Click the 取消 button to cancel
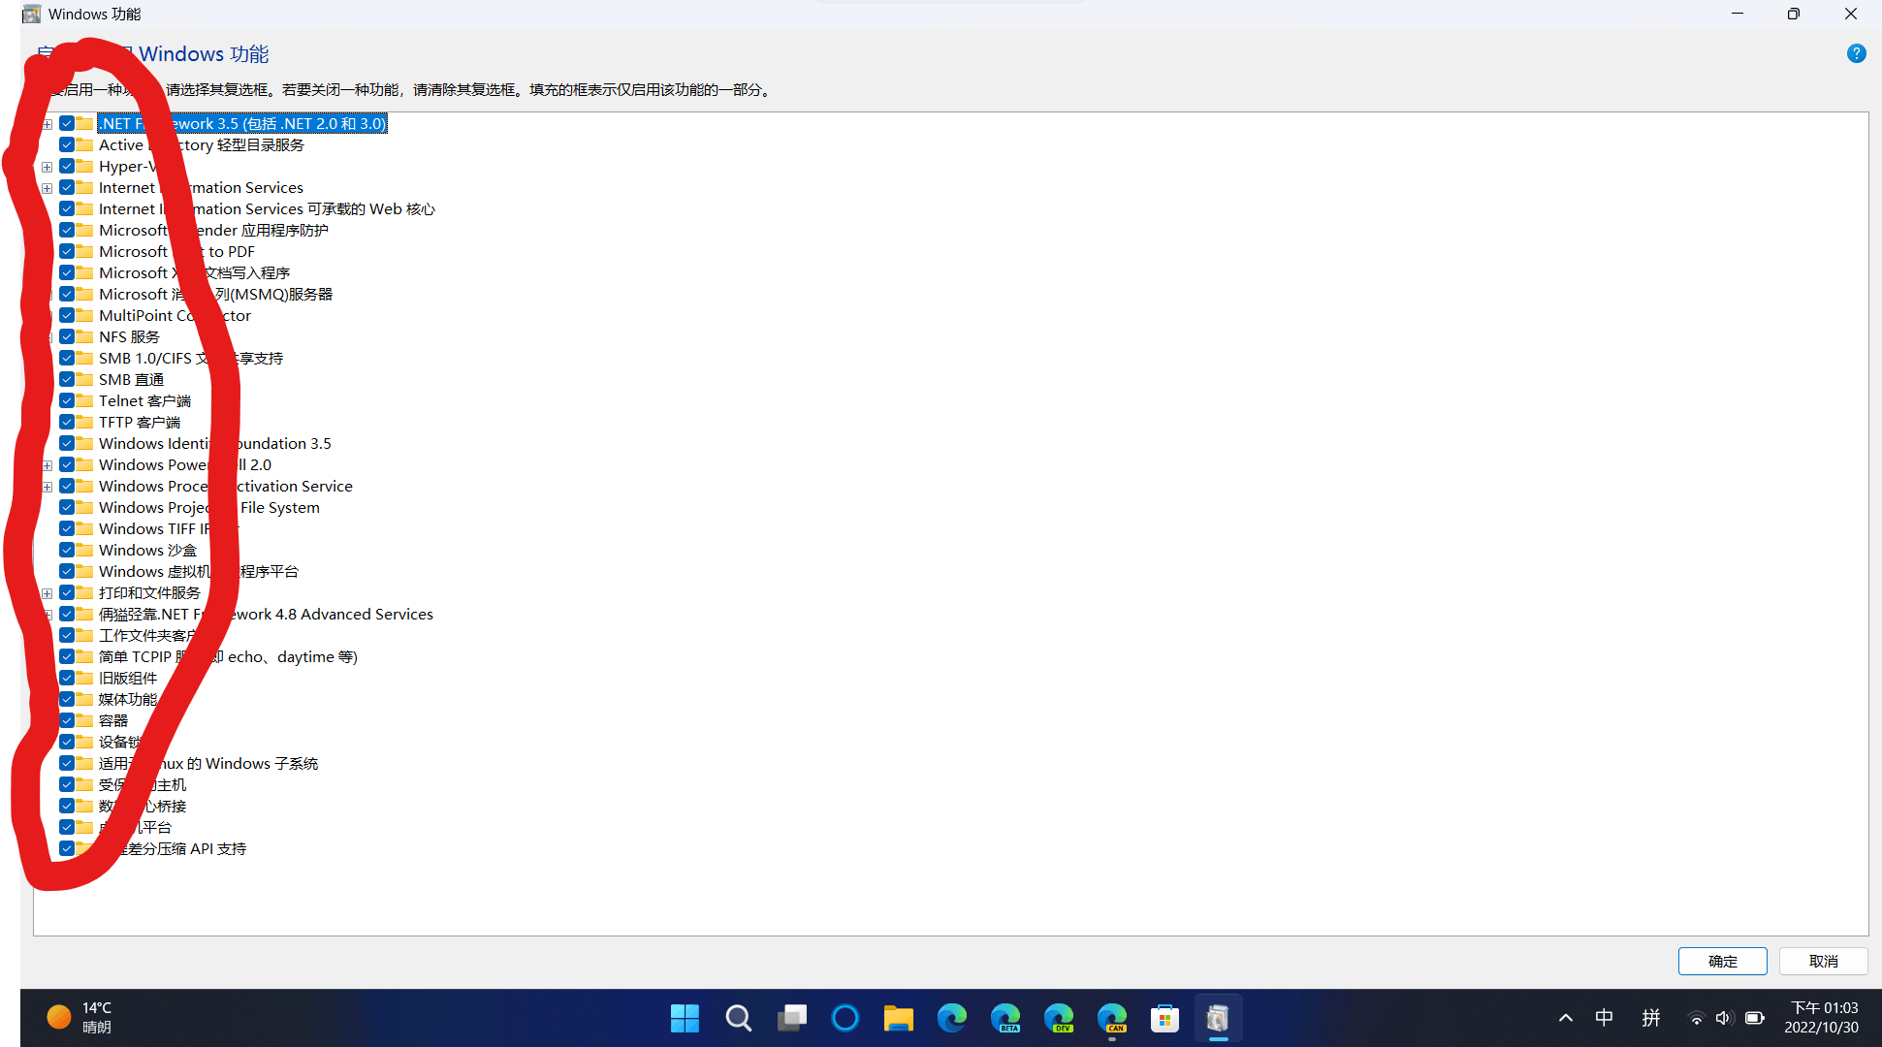 [1823, 961]
